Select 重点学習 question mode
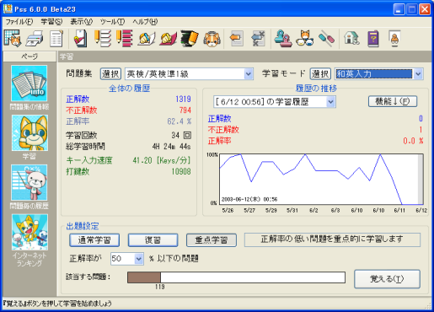Image resolution: width=434 pixels, height=312 pixels. (x=212, y=240)
